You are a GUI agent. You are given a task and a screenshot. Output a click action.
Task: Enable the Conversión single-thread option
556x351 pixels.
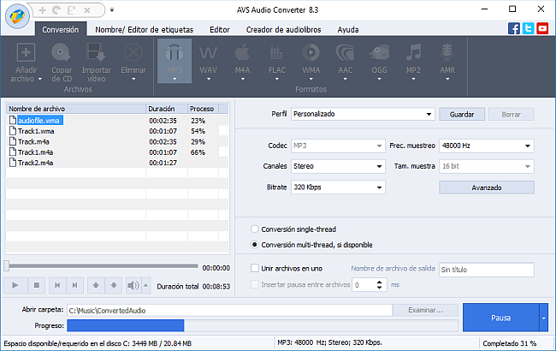[254, 229]
